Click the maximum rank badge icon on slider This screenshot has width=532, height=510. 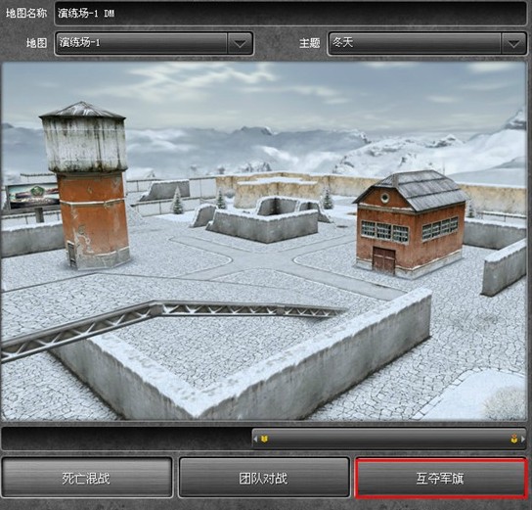pos(514,439)
